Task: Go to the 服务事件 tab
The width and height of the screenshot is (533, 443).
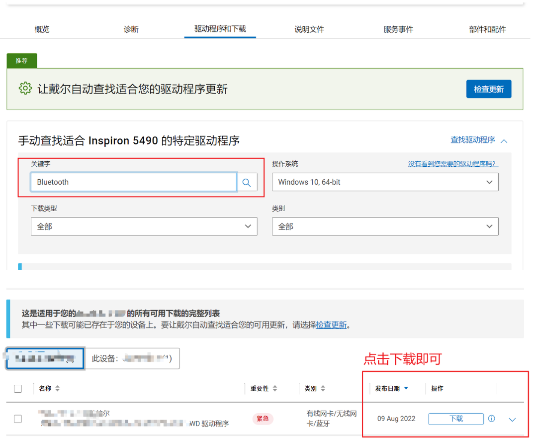Action: [398, 29]
